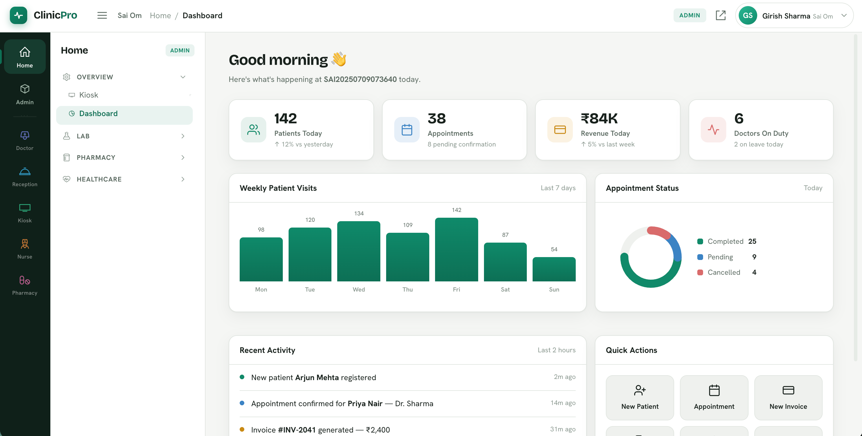This screenshot has height=436, width=862.
Task: Open Home in the dark sidebar
Action: [25, 57]
